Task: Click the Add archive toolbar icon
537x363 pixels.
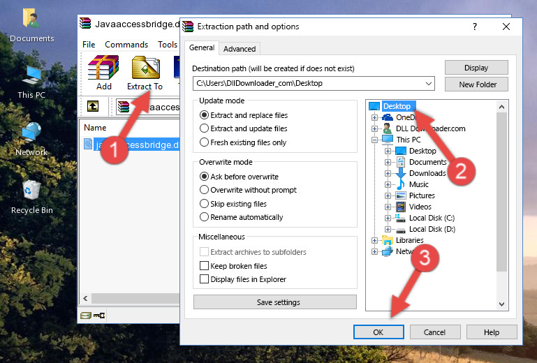Action: point(103,68)
